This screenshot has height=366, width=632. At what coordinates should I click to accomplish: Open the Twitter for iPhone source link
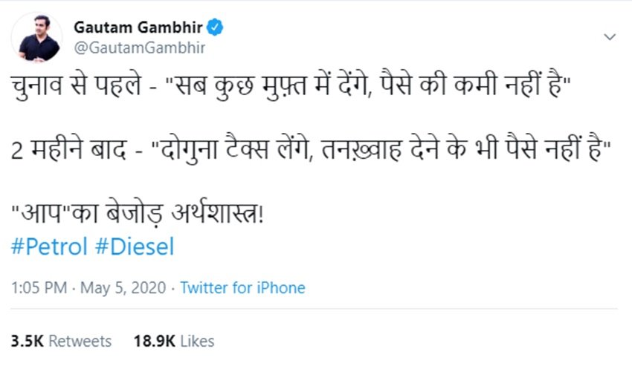click(x=242, y=287)
